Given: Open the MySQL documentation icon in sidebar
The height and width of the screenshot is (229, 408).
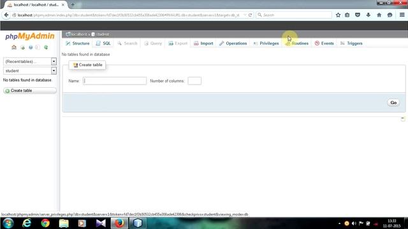Looking at the screenshot, I should pyautogui.click(x=38, y=47).
